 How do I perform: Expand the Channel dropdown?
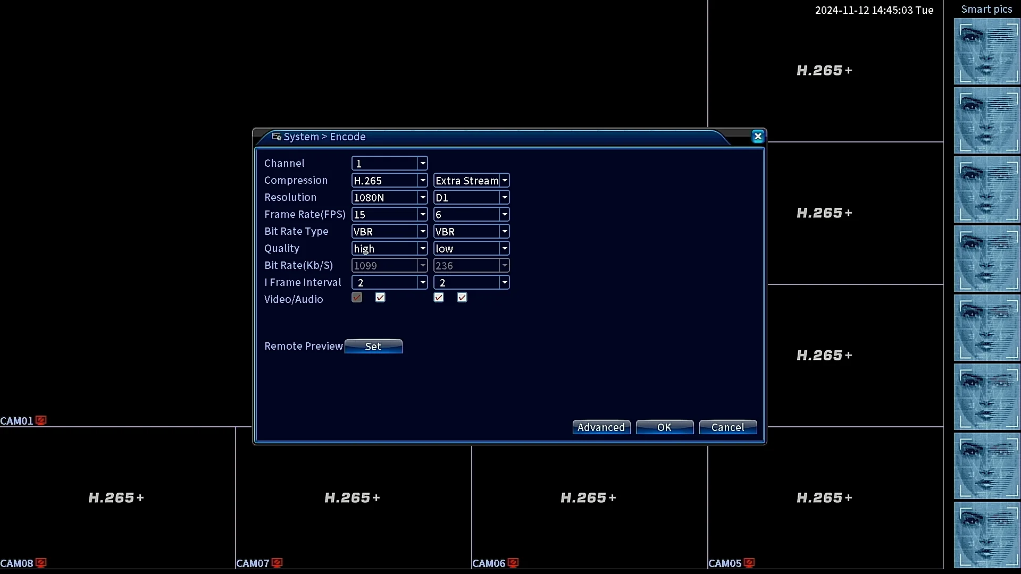point(423,164)
